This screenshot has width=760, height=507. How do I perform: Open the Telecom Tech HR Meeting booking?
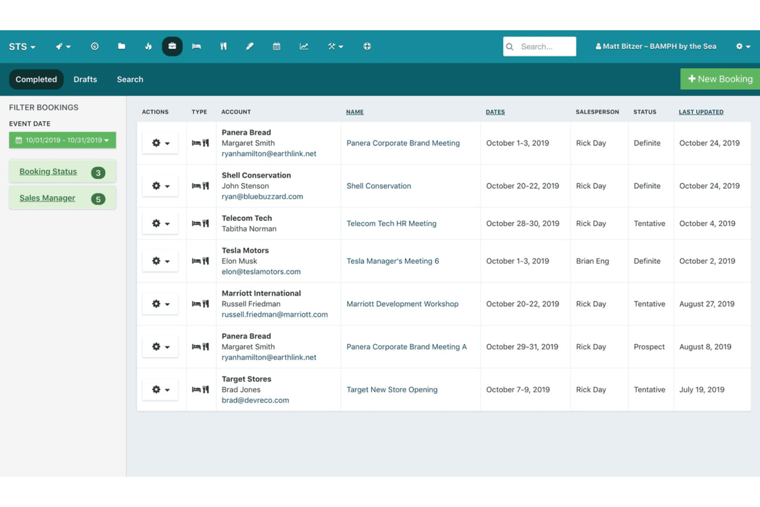click(391, 223)
